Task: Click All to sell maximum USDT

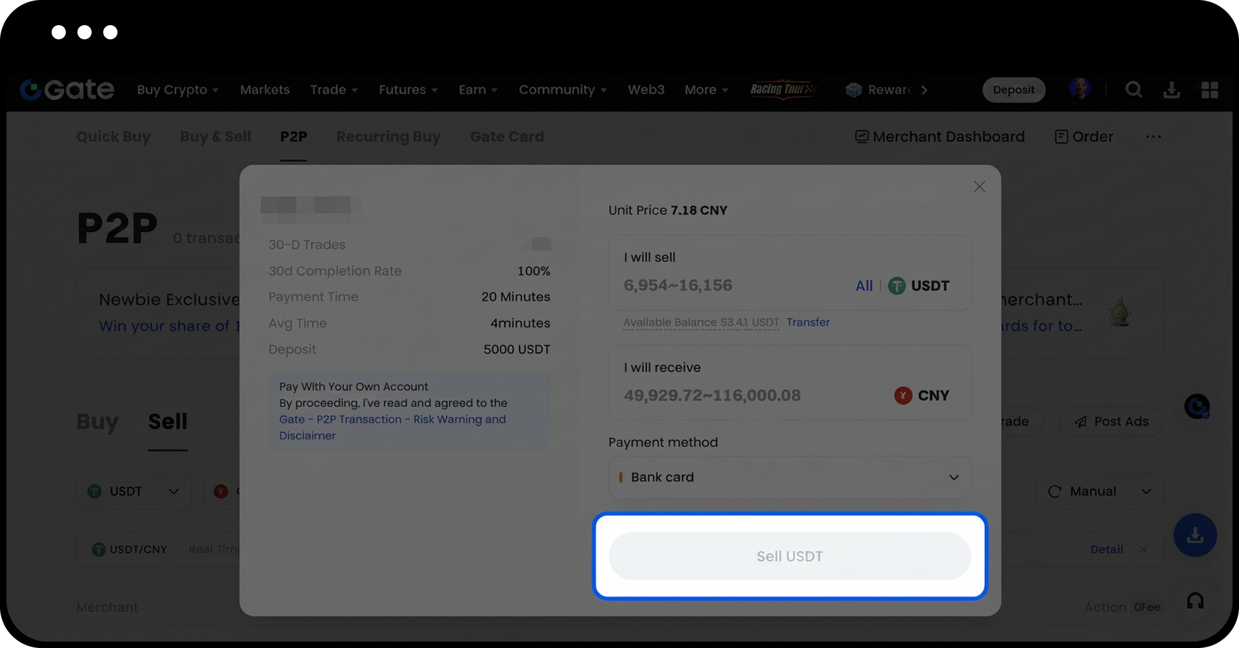Action: pos(863,286)
